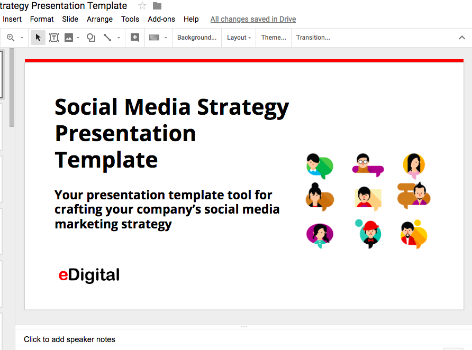This screenshot has height=350, width=472.
Task: Select bearded avatar with yellow bubble
Action: pos(414,235)
